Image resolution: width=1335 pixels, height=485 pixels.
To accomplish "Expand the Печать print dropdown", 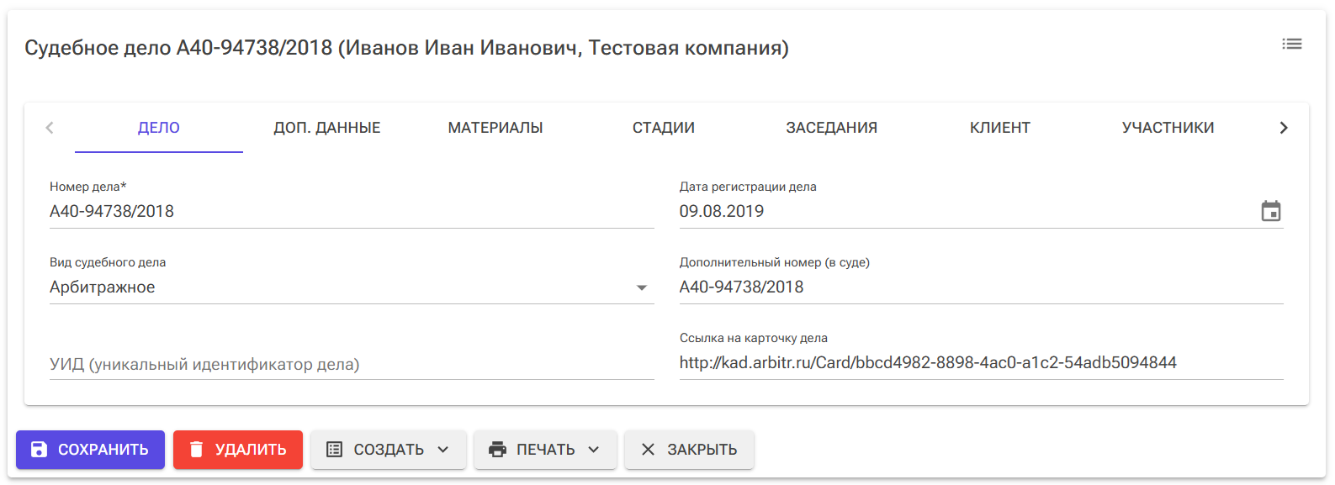I will click(x=545, y=450).
